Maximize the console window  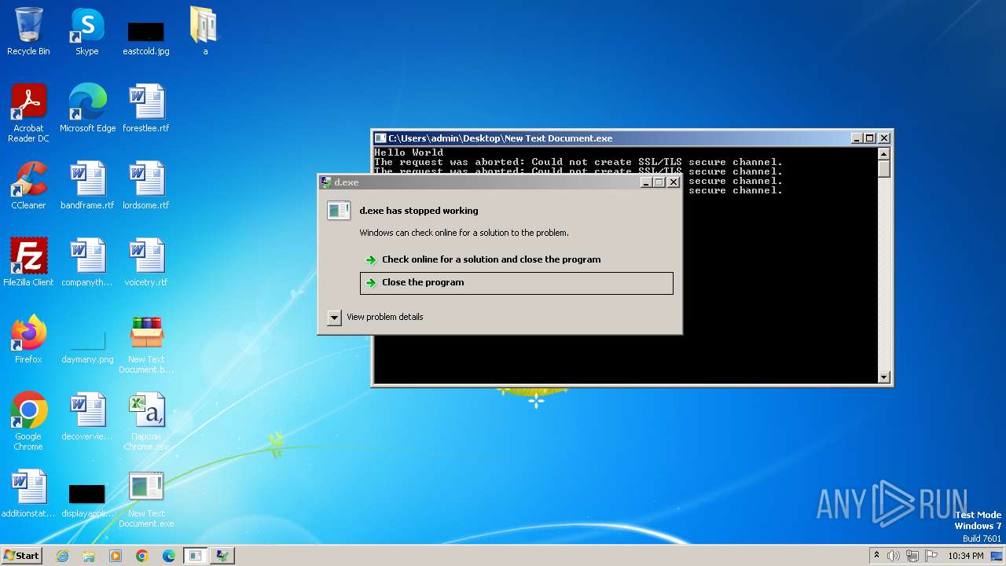[870, 138]
